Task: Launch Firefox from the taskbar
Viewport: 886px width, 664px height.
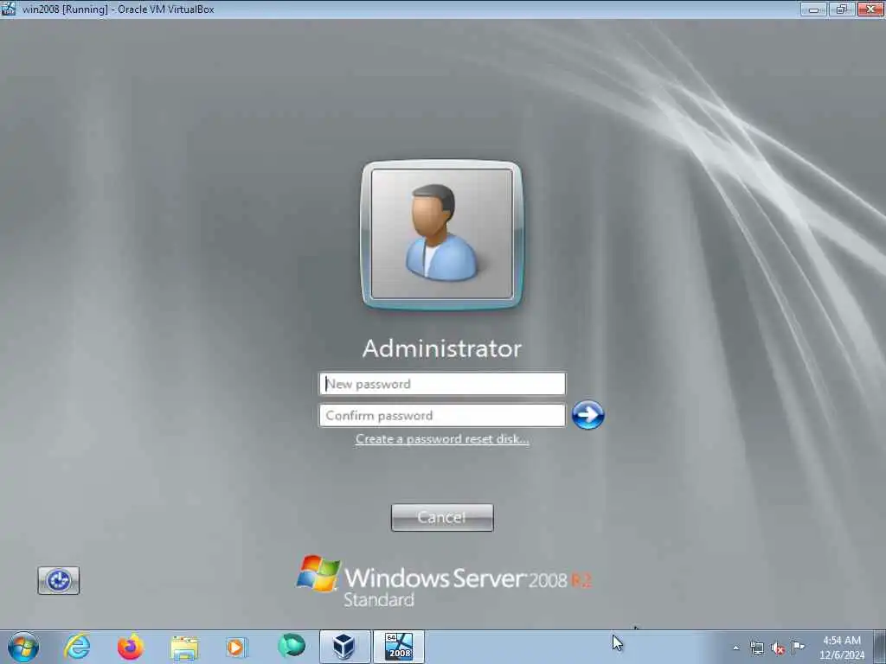Action: [x=131, y=647]
